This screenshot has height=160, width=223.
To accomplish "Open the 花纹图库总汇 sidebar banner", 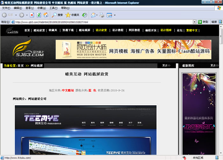I will (199, 114).
